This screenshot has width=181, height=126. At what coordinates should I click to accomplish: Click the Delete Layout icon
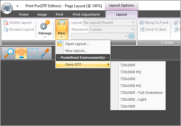[x=6, y=23]
